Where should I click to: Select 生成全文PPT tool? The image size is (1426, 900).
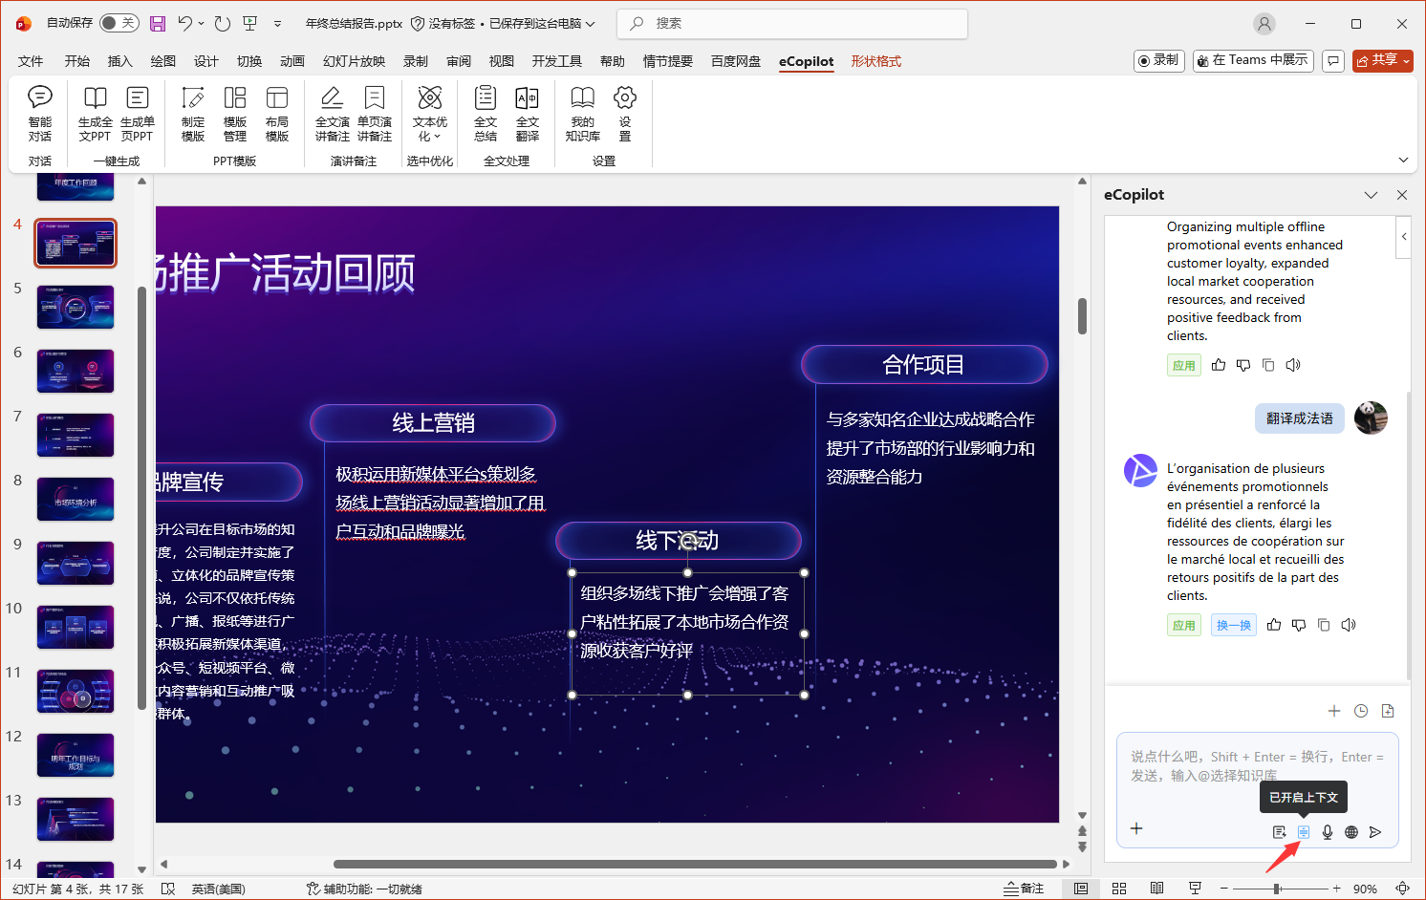tap(95, 113)
